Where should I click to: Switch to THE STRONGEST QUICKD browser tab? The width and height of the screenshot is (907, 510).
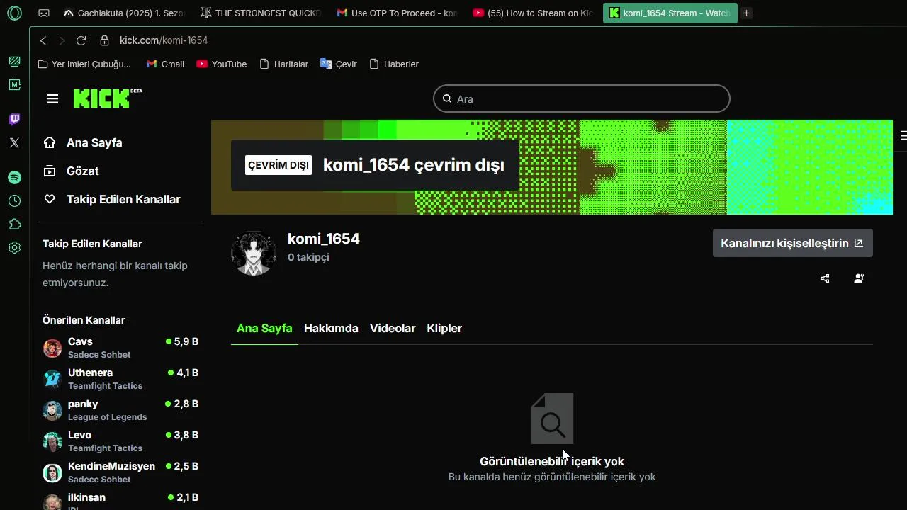pyautogui.click(x=261, y=13)
